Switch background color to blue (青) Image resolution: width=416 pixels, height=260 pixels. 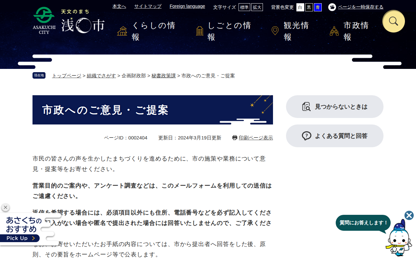coord(318,7)
